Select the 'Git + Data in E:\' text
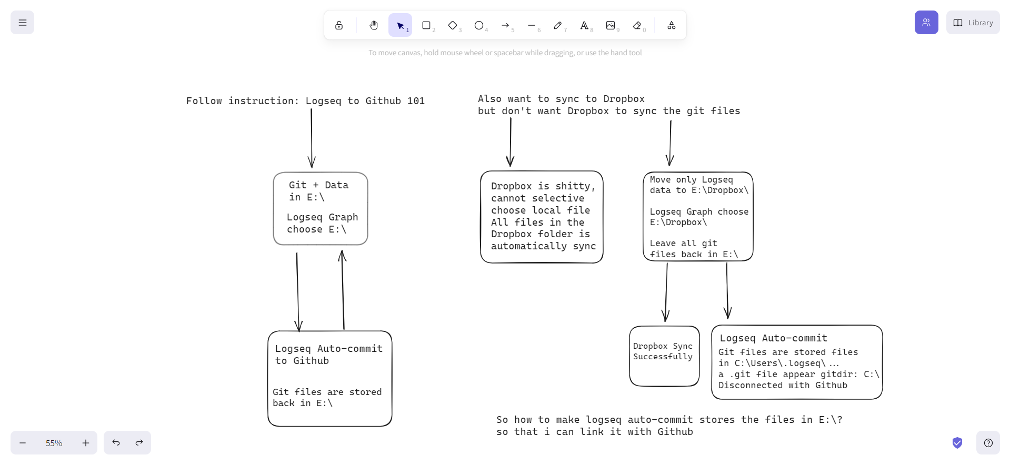The width and height of the screenshot is (1010, 465). pyautogui.click(x=318, y=191)
